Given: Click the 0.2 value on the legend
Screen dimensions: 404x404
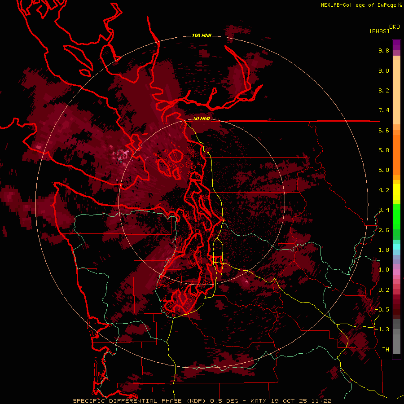Looking at the screenshot, I should pyautogui.click(x=384, y=290).
